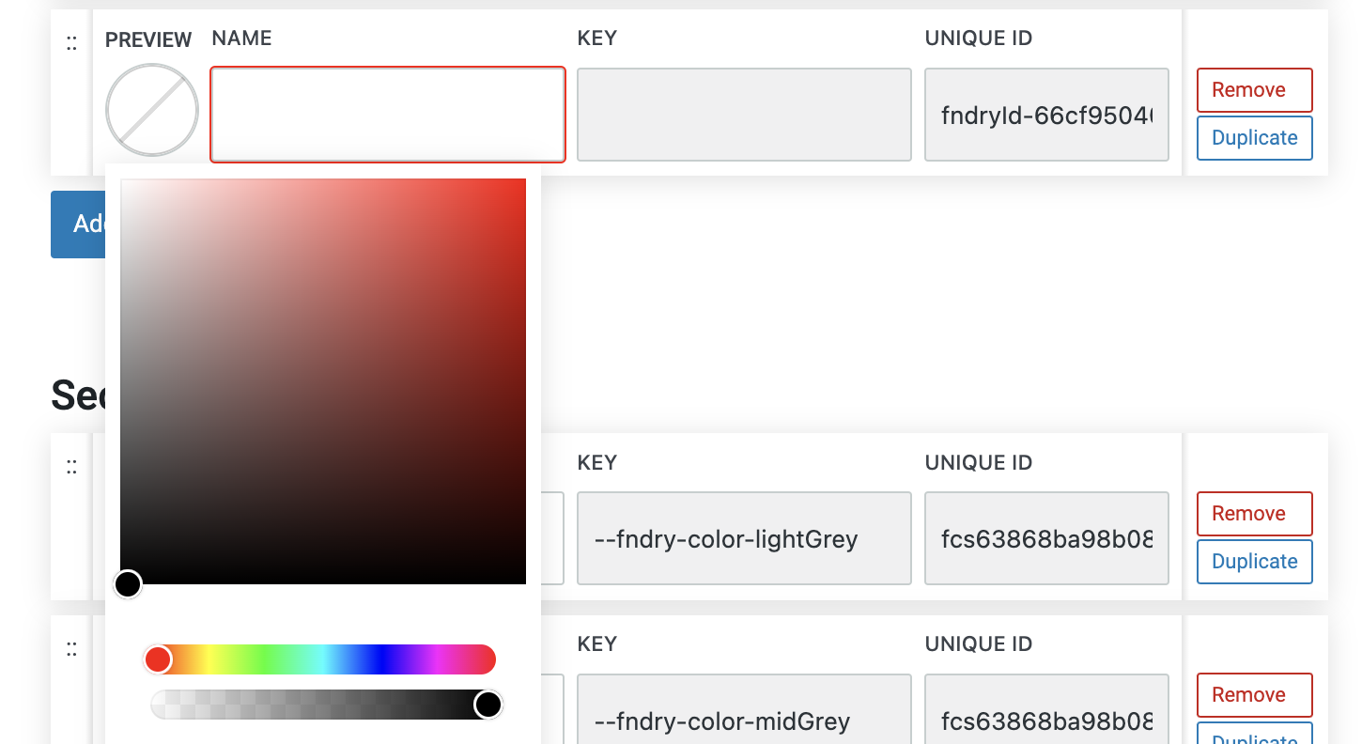Screen dimensions: 1362x744
Task: Duplicate the lightGrey color row
Action: click(1254, 562)
